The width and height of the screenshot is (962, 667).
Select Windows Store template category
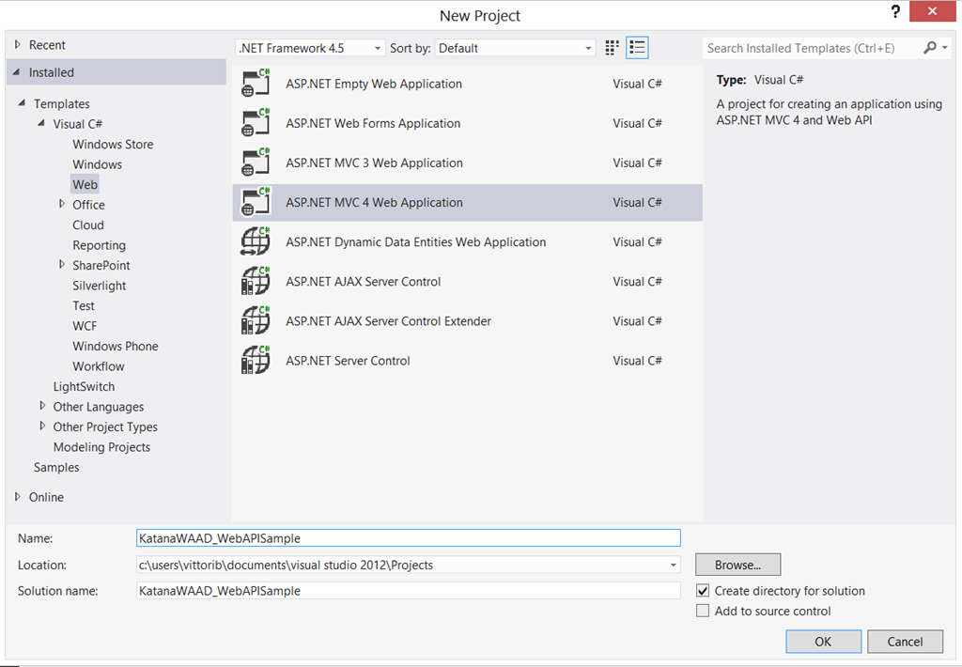[113, 144]
